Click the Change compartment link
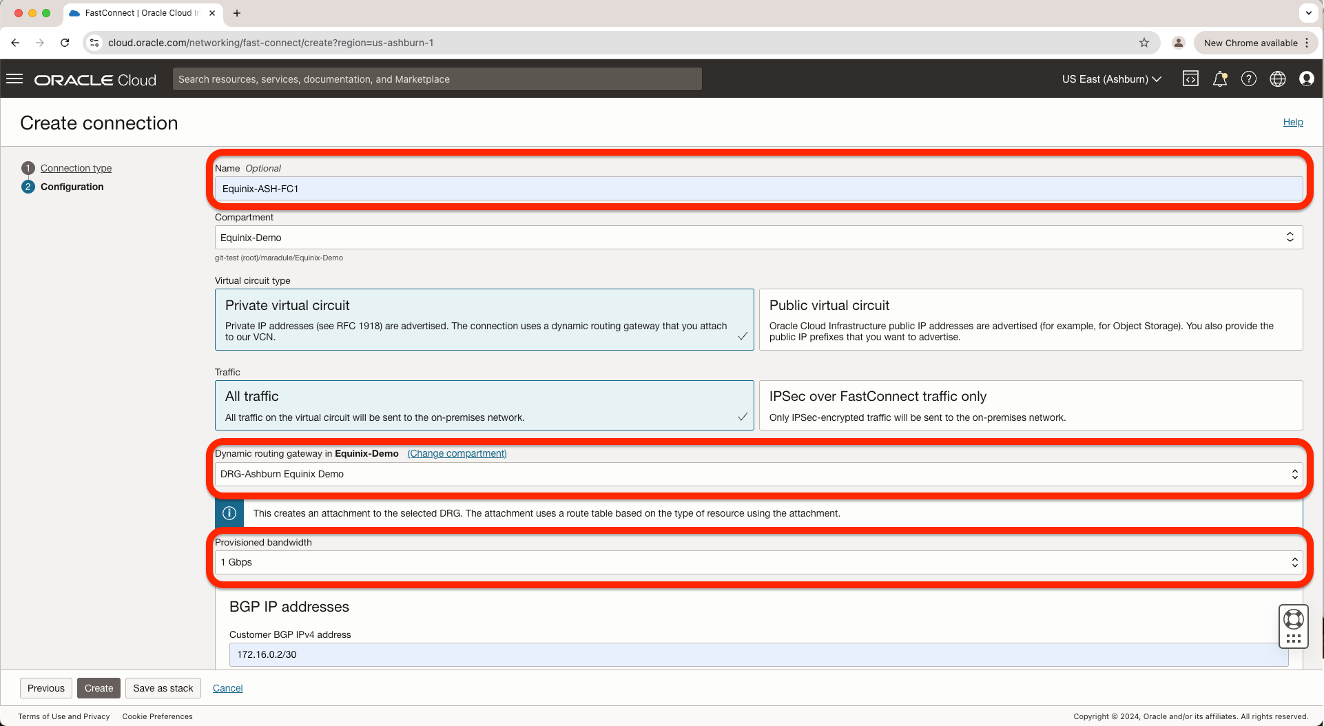 (457, 453)
